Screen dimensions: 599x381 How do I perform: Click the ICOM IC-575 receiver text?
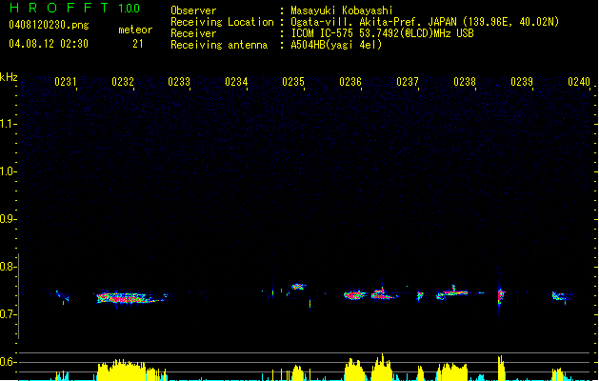382,33
